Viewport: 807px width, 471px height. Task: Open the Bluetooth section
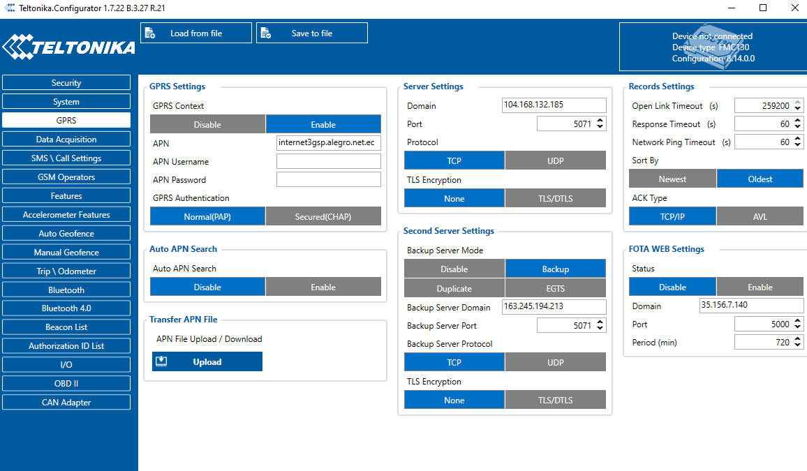tap(66, 290)
